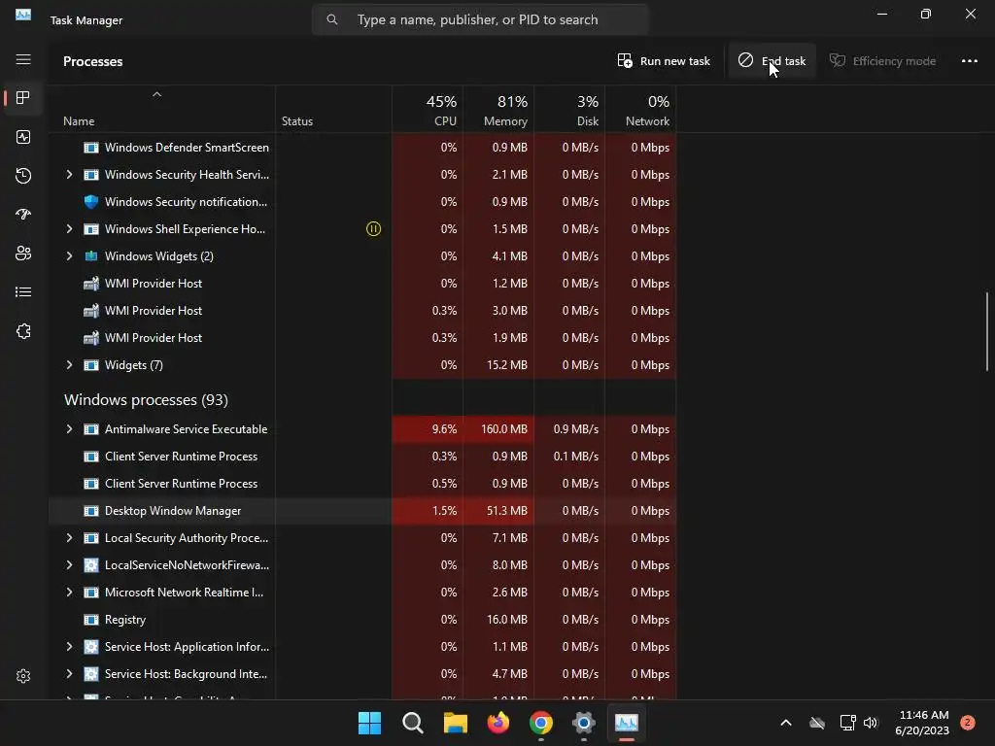
Task: Expand Local Security Authority Process row
Action: click(x=69, y=538)
